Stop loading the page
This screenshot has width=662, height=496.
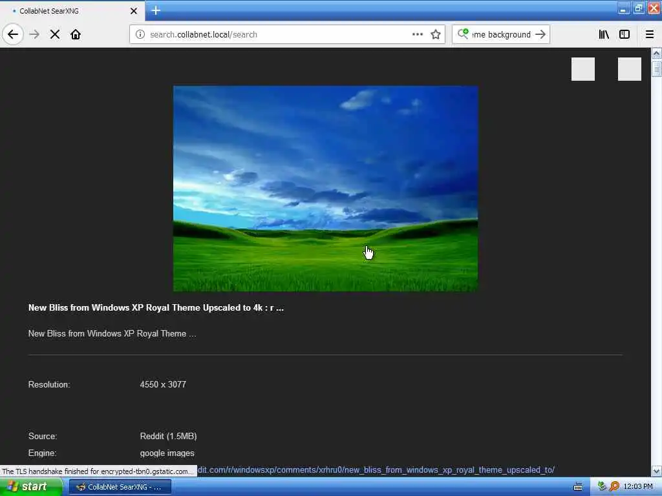pos(55,34)
